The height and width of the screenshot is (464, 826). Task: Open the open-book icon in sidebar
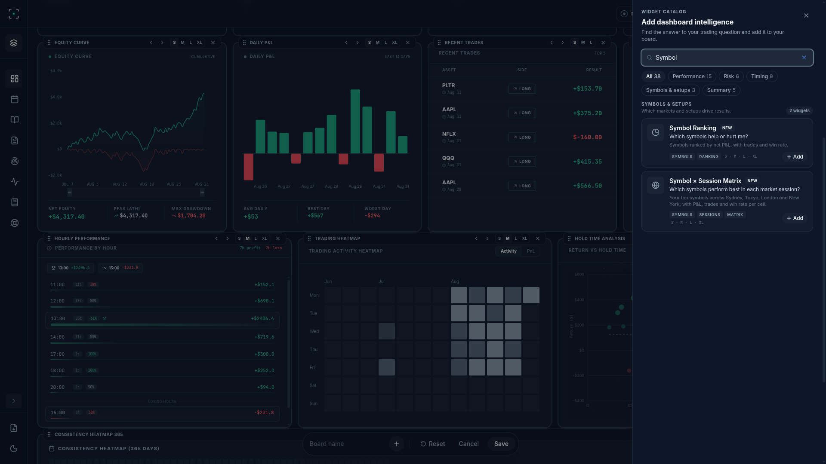click(x=14, y=120)
